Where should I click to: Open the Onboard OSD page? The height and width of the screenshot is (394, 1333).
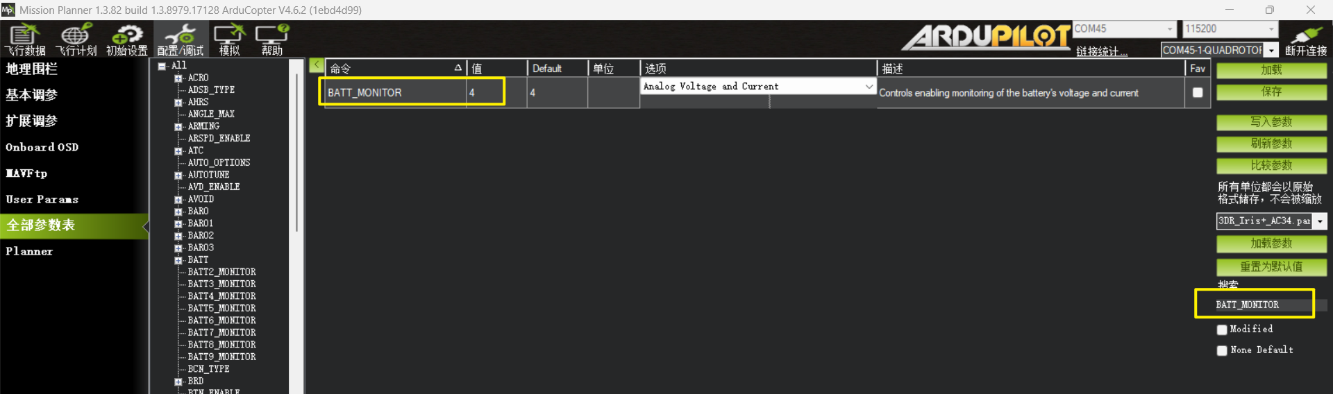point(42,147)
